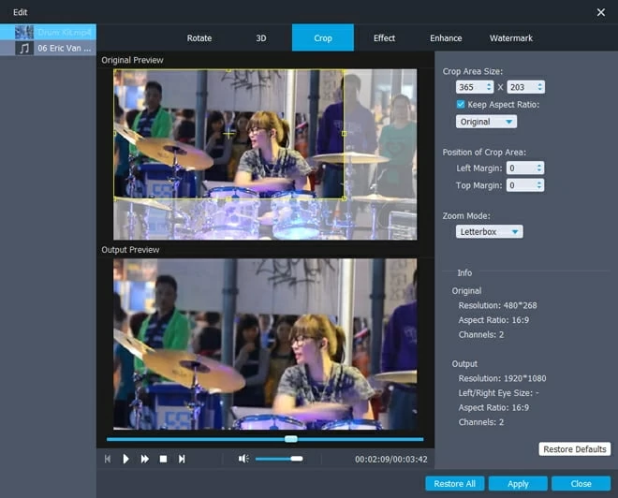Switch to the Rotate tab
618x498 pixels.
tap(199, 38)
